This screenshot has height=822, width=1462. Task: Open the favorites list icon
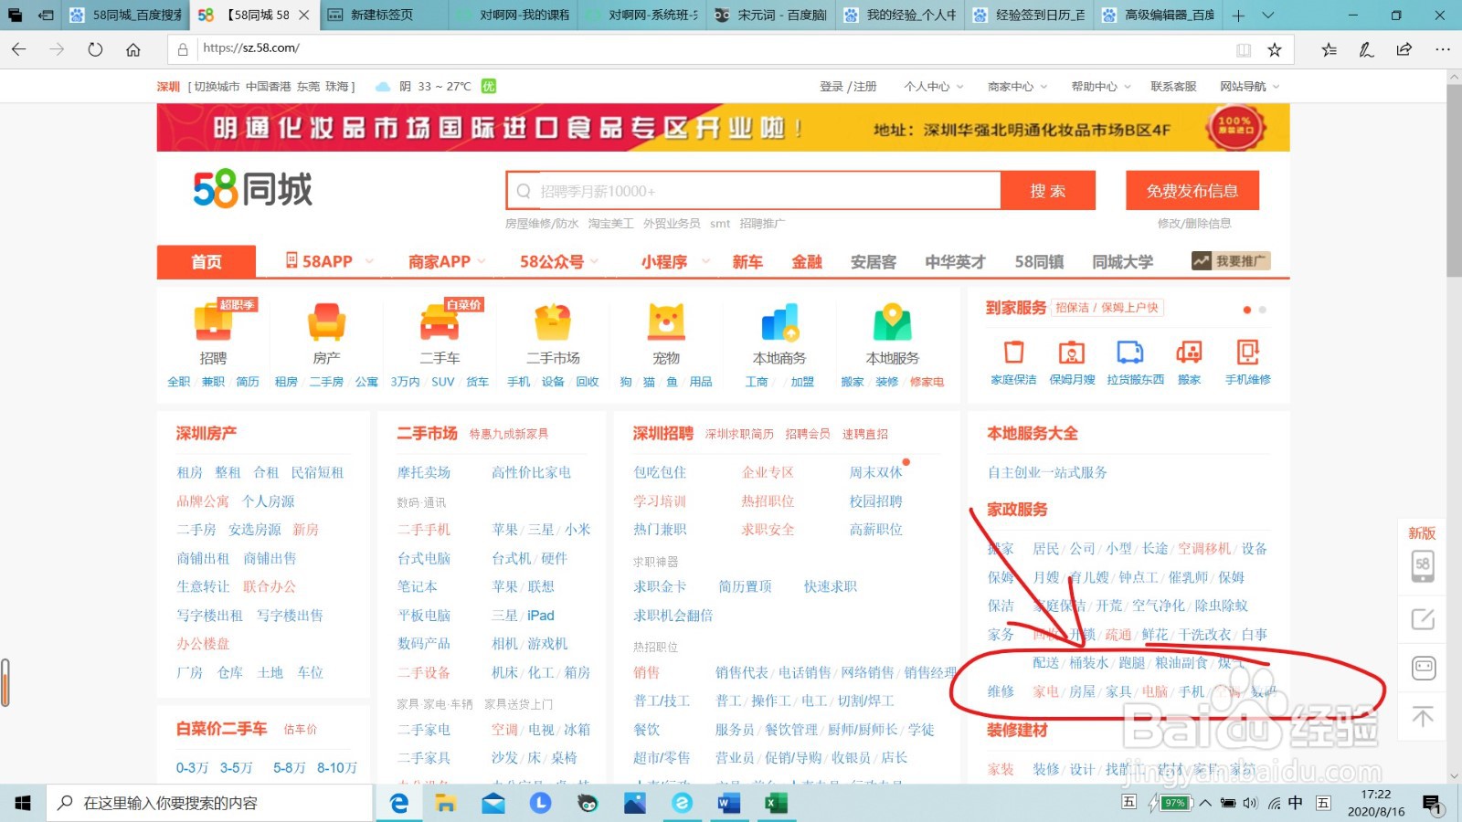click(x=1329, y=49)
